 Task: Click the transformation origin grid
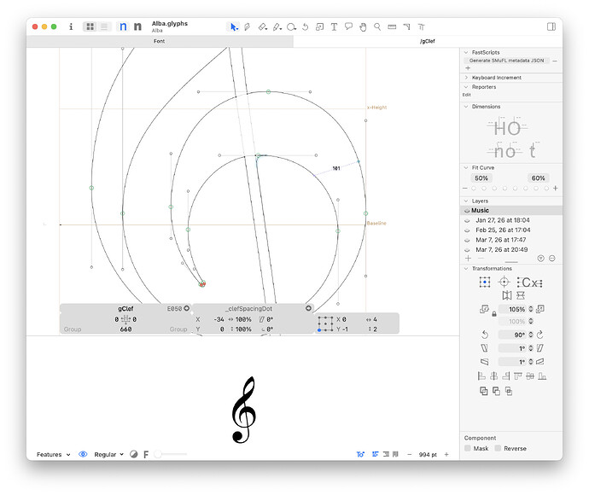pos(485,282)
